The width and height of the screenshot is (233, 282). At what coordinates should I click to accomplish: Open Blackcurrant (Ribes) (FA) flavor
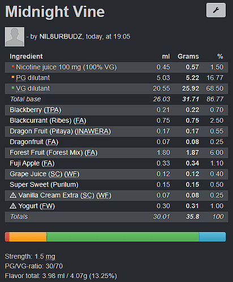pos(48,120)
